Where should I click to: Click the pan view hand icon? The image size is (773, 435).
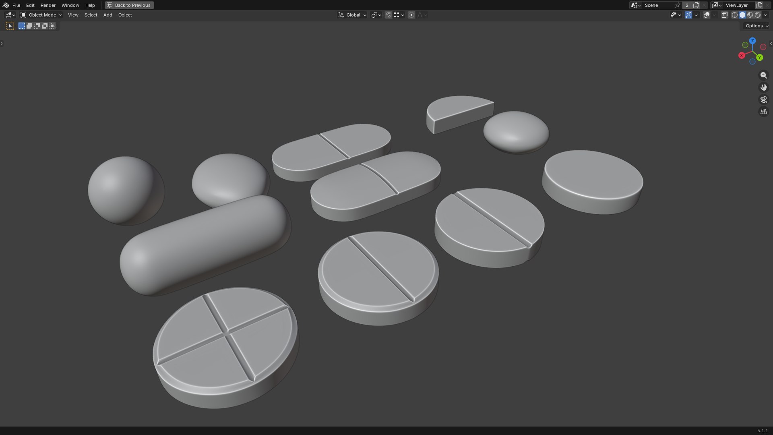click(764, 87)
